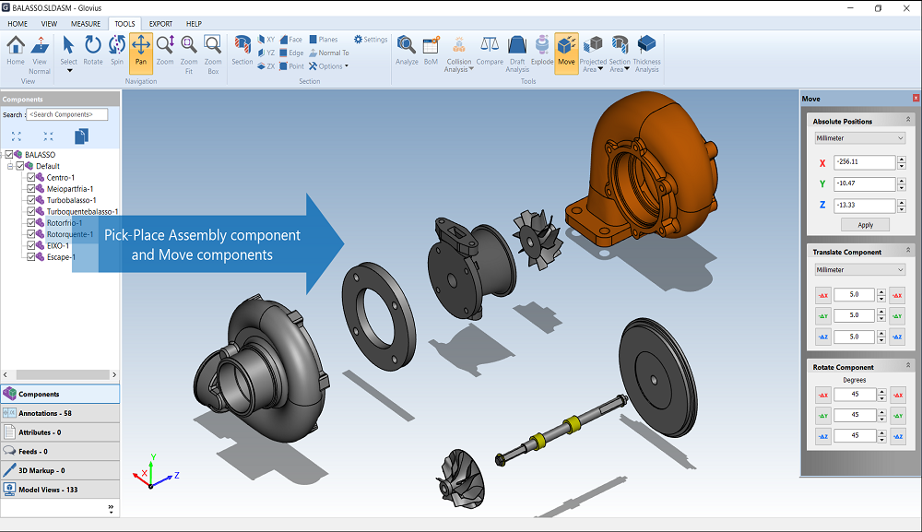The height and width of the screenshot is (532, 922).
Task: Open the Projected Area dropdown arrow
Action: click(x=600, y=69)
